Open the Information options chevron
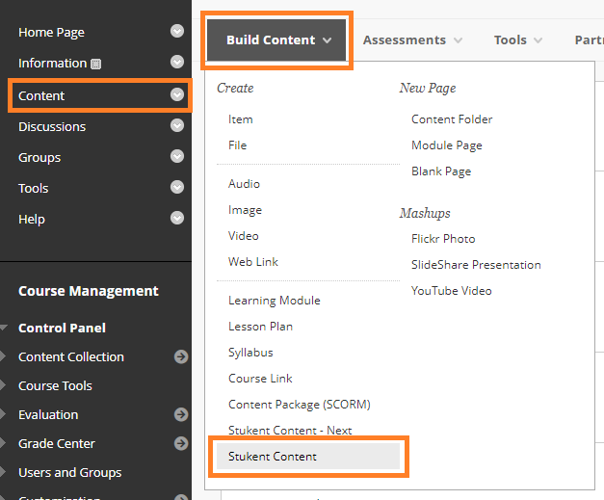Screen dimensions: 604x500 [x=177, y=62]
